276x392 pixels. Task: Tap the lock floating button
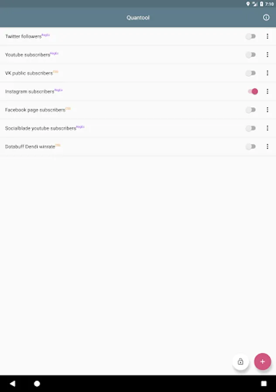pos(240,362)
